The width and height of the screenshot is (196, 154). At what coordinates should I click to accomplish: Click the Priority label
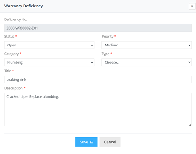click(107, 37)
